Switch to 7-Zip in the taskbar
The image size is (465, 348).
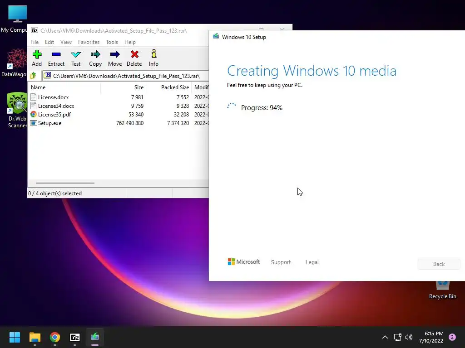click(75, 337)
